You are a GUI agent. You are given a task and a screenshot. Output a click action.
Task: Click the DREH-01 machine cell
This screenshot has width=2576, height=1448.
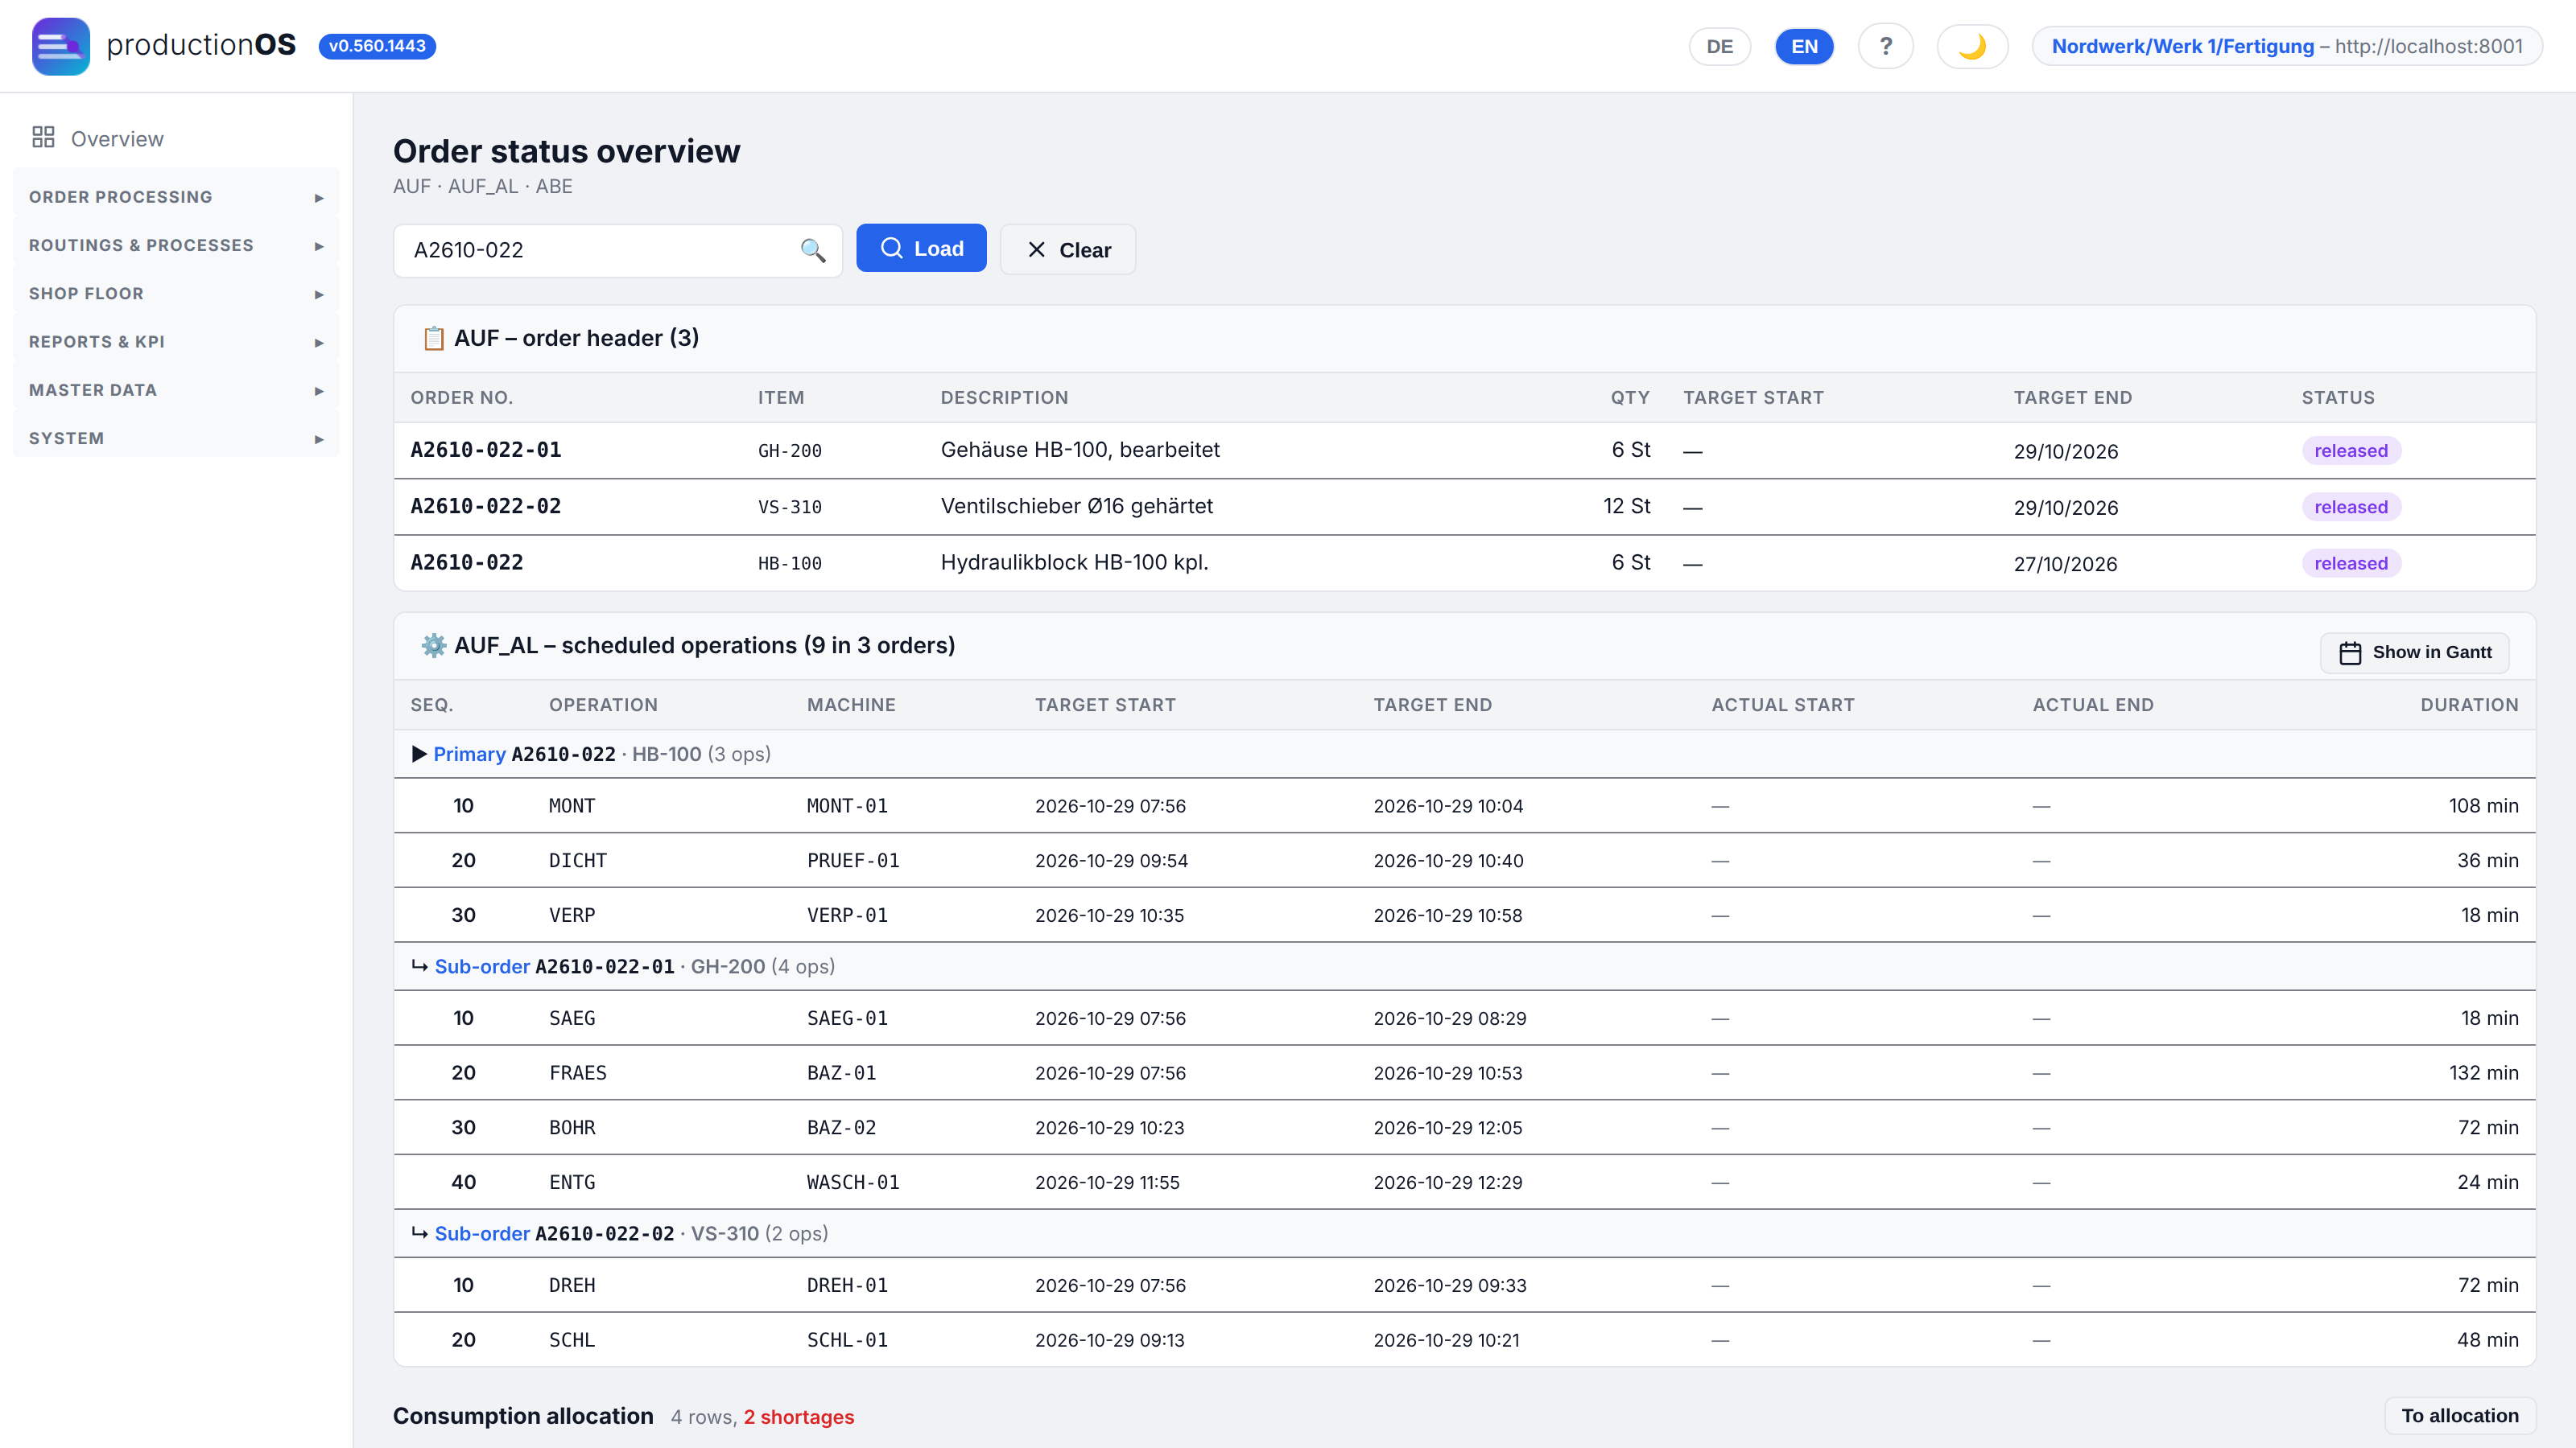[x=847, y=1286]
